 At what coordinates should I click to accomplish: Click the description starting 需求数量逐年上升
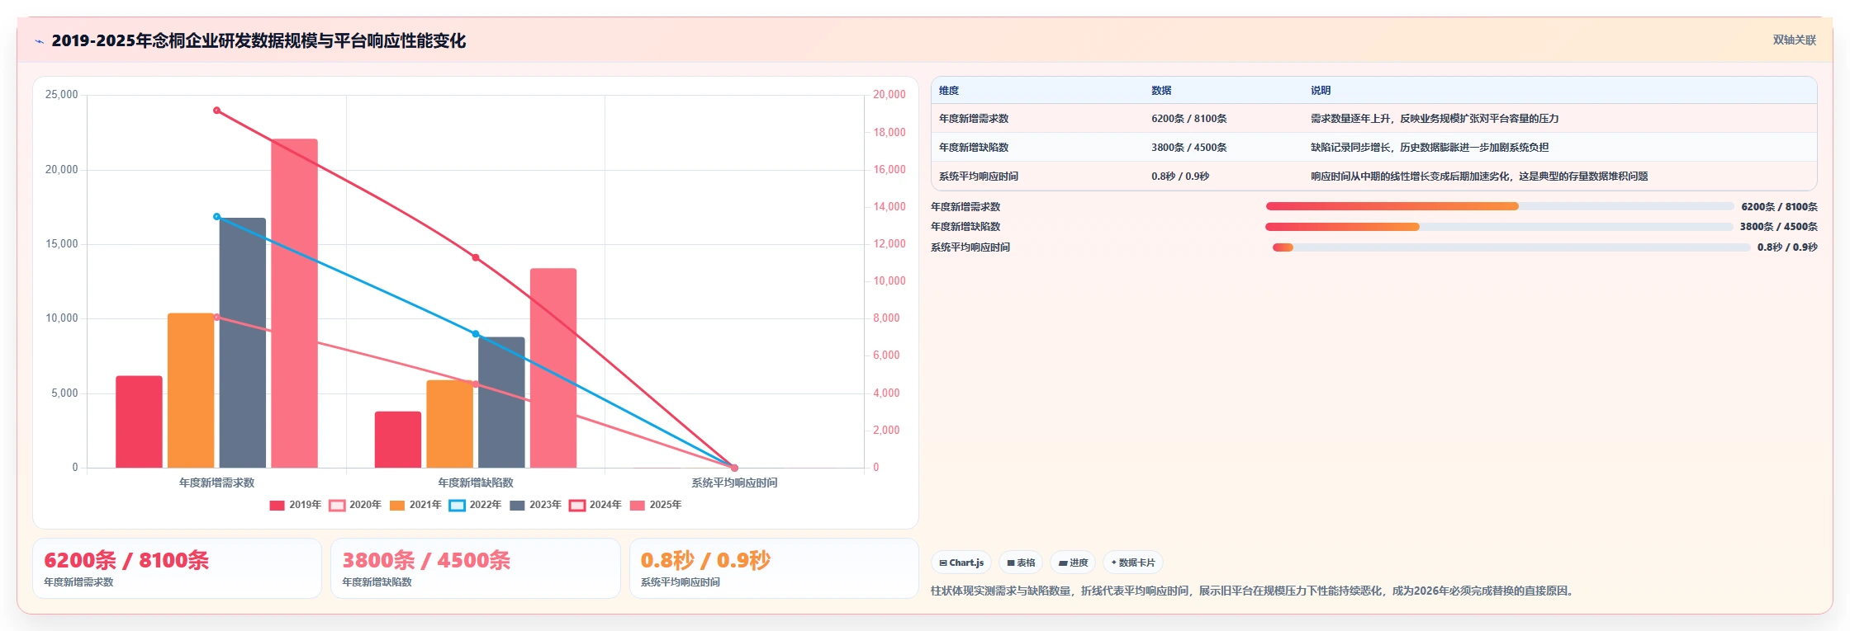coord(1435,119)
